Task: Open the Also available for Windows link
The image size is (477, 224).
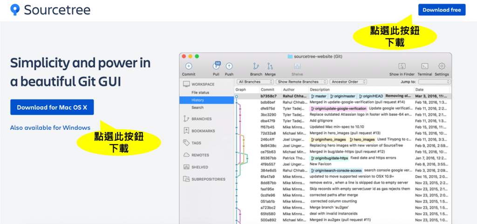Action: point(50,128)
